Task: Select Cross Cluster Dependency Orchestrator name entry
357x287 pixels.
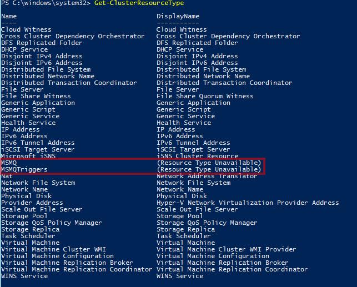Action: point(73,37)
